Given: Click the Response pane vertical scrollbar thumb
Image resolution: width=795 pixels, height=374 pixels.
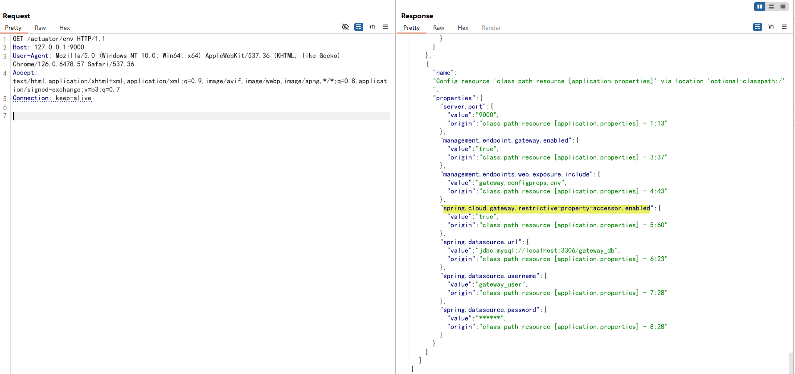Looking at the screenshot, I should [791, 363].
